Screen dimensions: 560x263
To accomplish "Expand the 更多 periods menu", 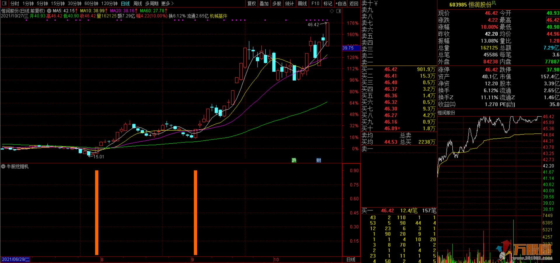I will click(167, 4).
